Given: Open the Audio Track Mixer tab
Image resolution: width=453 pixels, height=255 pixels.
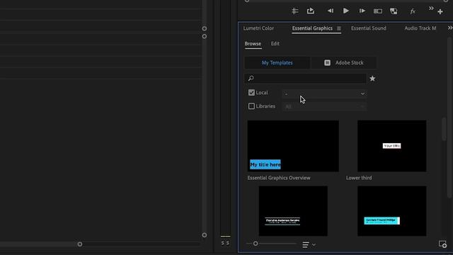Looking at the screenshot, I should coord(420,28).
